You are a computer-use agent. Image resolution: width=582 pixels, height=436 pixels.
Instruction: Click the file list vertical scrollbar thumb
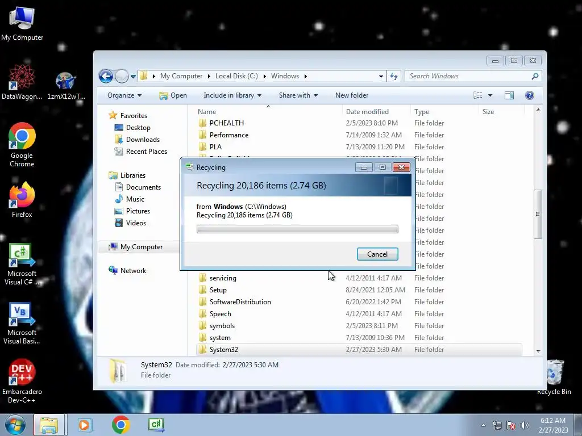coord(538,214)
